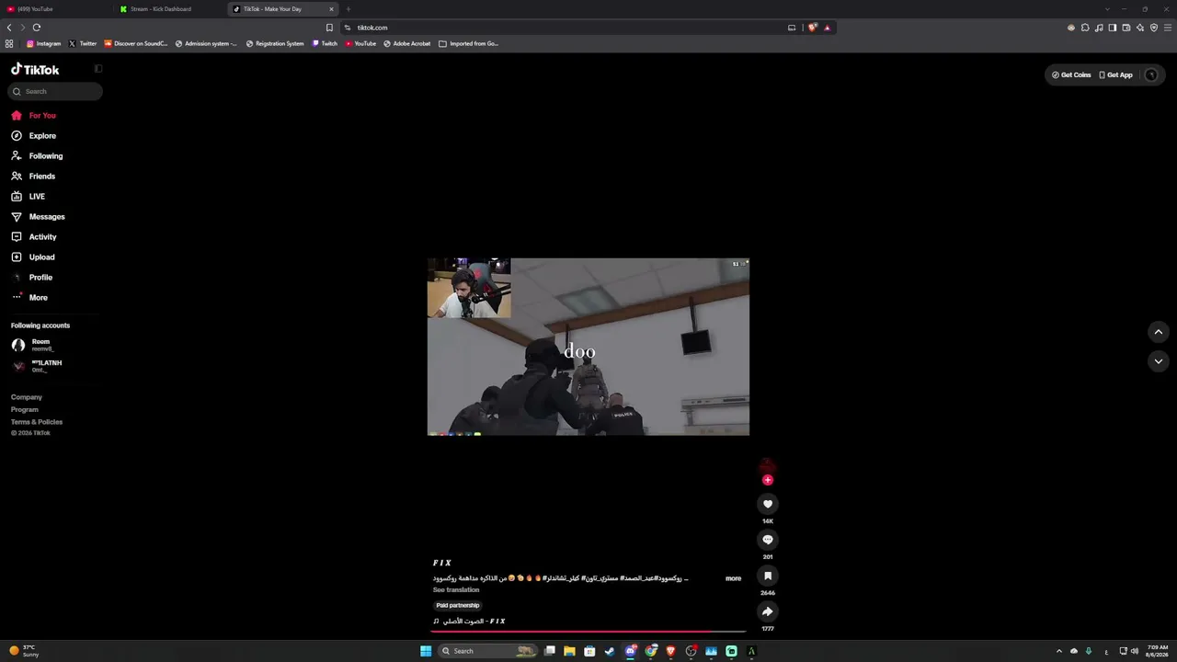Viewport: 1177px width, 662px height.
Task: Open site settings icon beside tiktok.com
Action: (348, 28)
